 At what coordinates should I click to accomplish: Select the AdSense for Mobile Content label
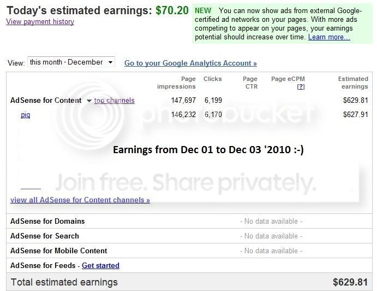click(59, 251)
